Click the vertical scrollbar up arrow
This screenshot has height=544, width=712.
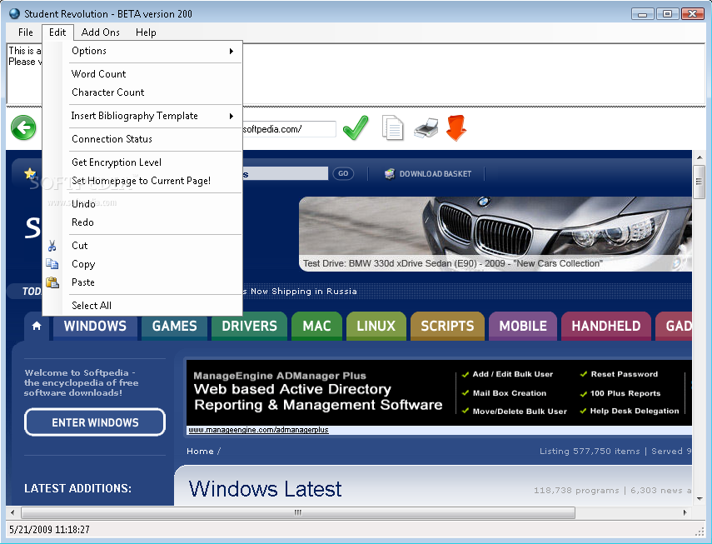coord(700,157)
